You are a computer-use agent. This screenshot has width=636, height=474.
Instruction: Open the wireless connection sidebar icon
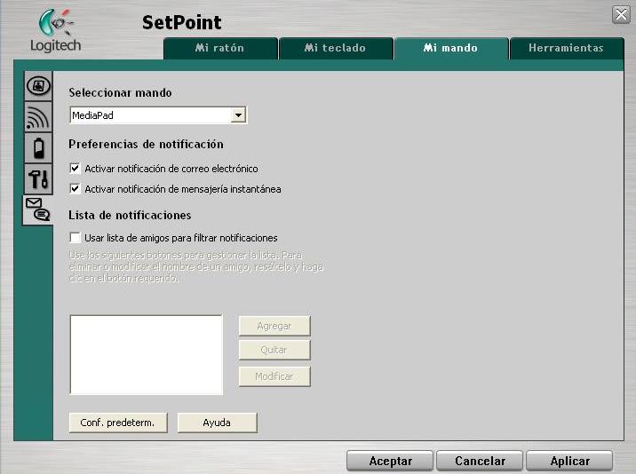tap(37, 116)
